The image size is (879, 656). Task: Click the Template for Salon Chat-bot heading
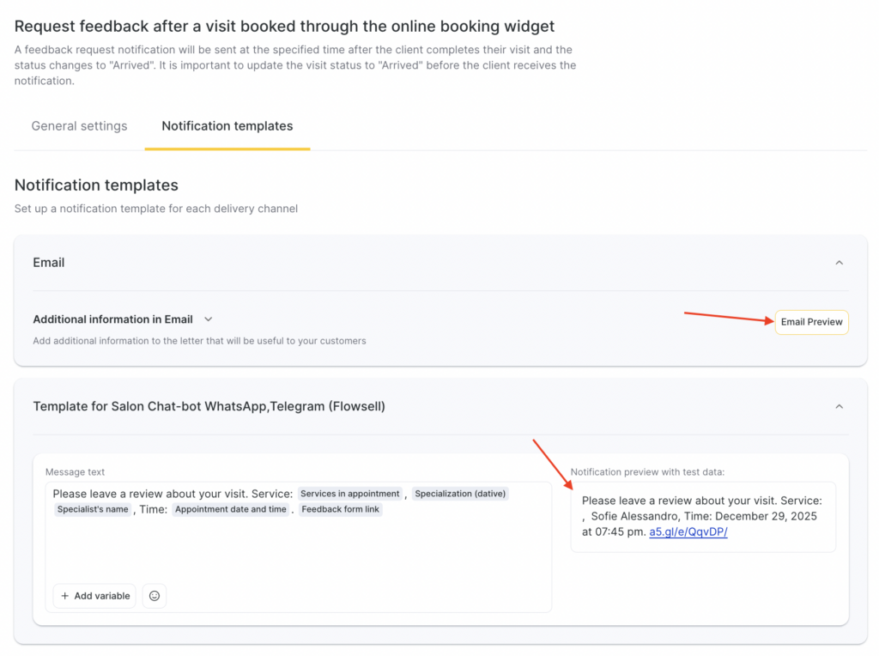[209, 406]
